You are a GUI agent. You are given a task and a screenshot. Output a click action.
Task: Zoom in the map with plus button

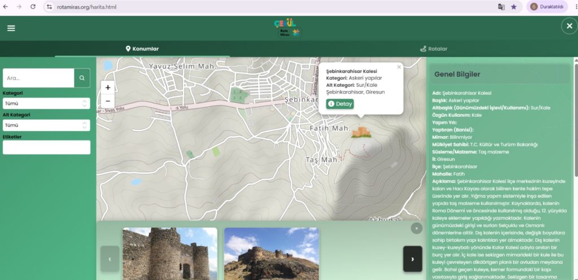[x=108, y=88]
